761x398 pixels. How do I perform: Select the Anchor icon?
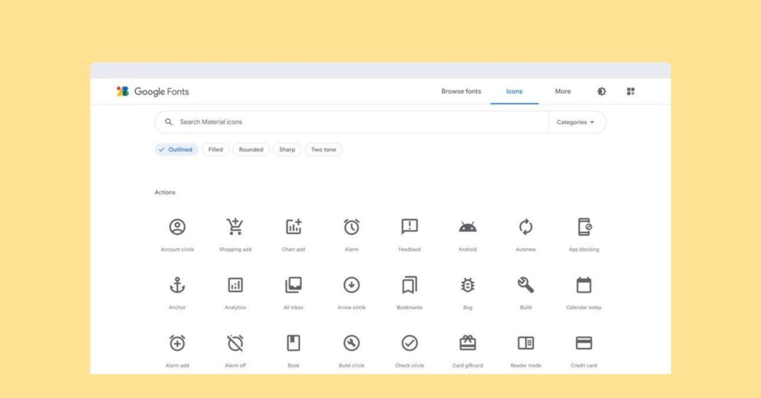(x=177, y=285)
